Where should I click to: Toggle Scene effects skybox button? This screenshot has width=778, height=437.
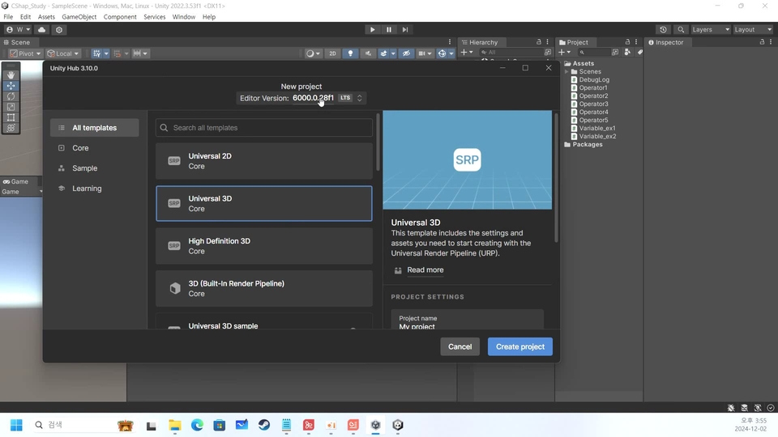pyautogui.click(x=383, y=53)
